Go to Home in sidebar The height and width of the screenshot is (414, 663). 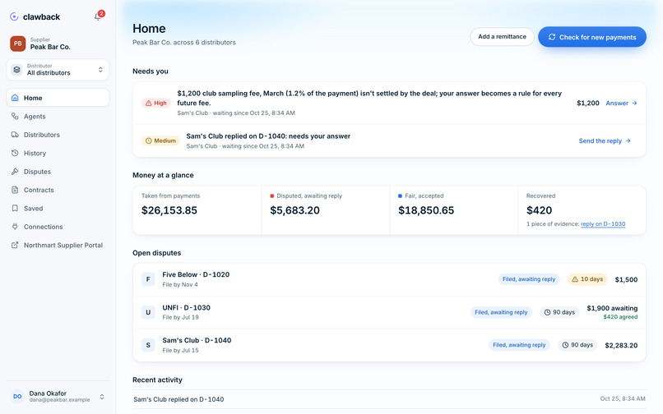58,98
